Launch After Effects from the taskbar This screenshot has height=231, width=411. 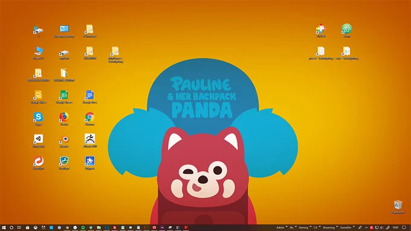coord(162,227)
